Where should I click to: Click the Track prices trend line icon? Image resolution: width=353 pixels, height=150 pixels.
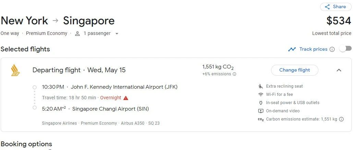point(292,49)
